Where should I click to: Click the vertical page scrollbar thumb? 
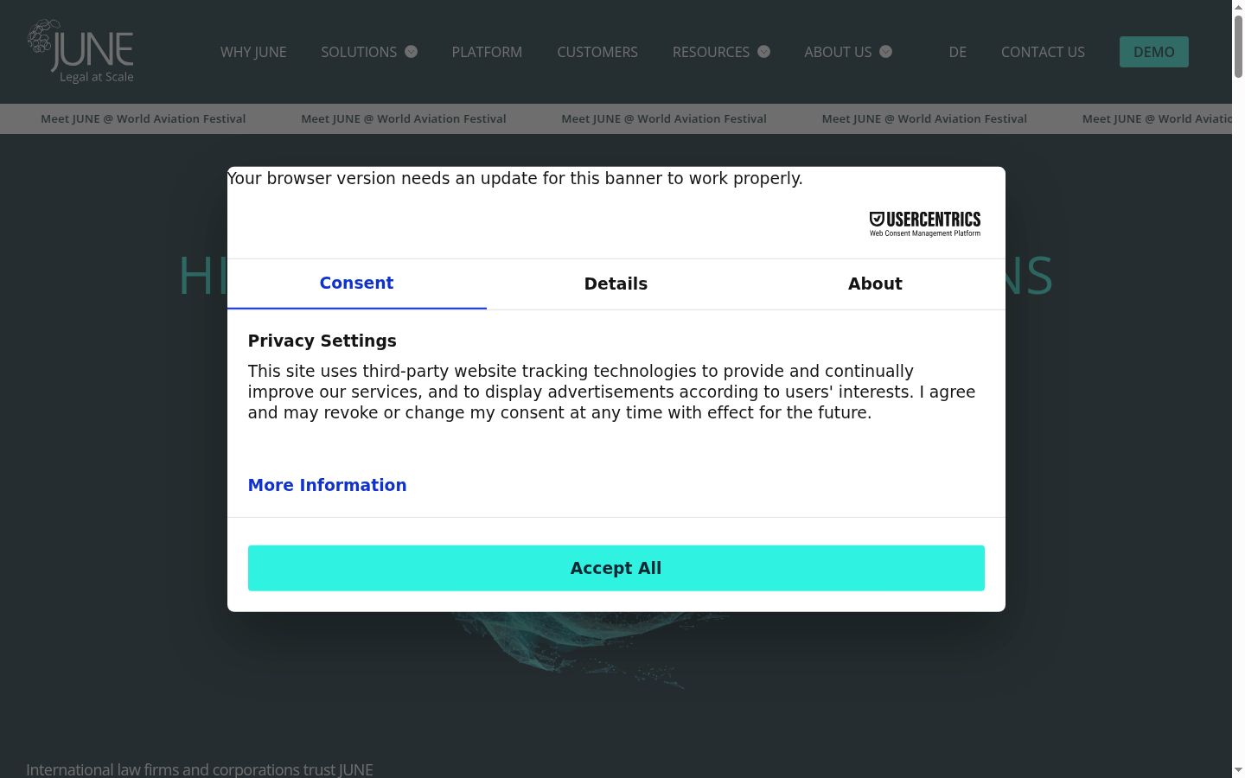coord(1238,47)
